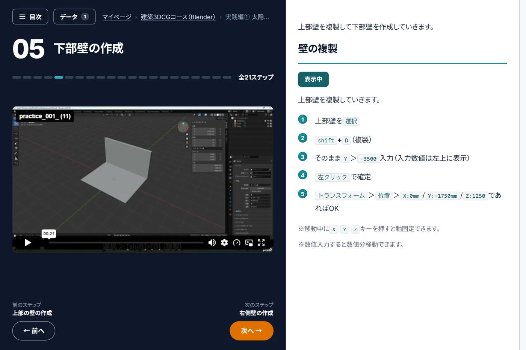Mute the video volume speaker icon
Screen dimensions: 526x350
(x=212, y=243)
